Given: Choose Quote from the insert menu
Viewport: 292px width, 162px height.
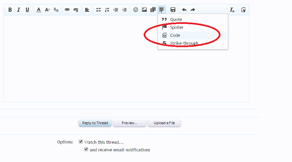Looking at the screenshot, I should [x=193, y=19].
